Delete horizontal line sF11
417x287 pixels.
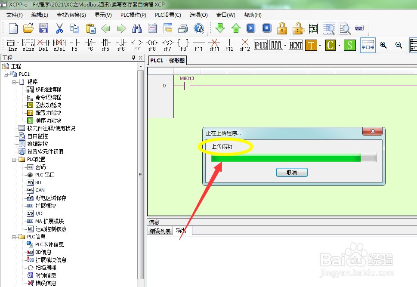point(214,45)
